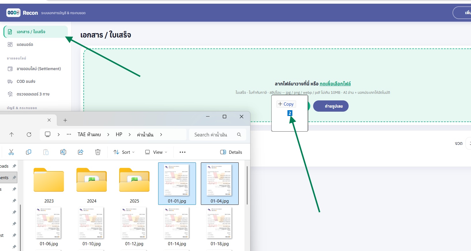
Task: Click the wallet icon beside ขายออนไลน์ (Settlement)
Action: coord(10,69)
